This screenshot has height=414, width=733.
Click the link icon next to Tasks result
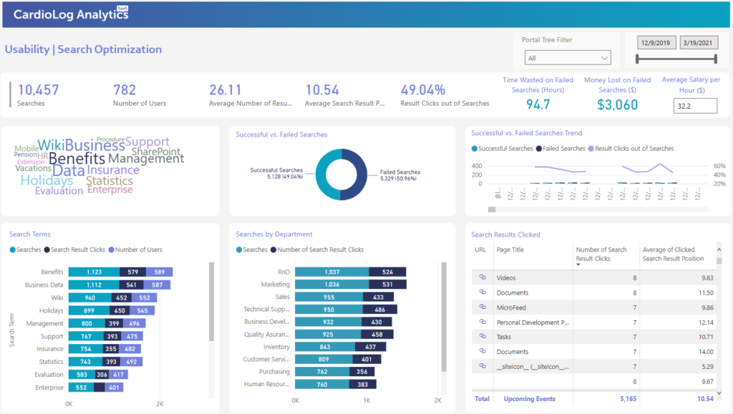(482, 336)
